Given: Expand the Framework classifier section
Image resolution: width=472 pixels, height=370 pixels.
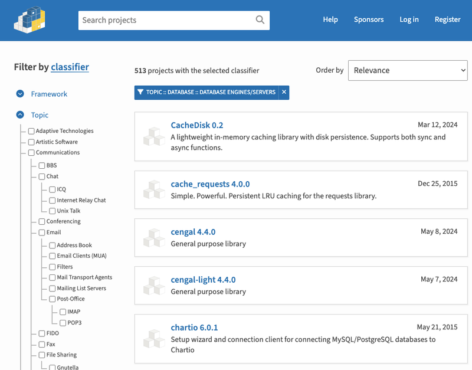Looking at the screenshot, I should pyautogui.click(x=20, y=94).
